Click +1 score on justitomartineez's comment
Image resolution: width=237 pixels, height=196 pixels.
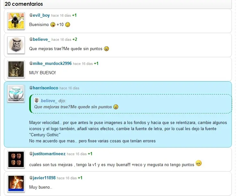90,154
